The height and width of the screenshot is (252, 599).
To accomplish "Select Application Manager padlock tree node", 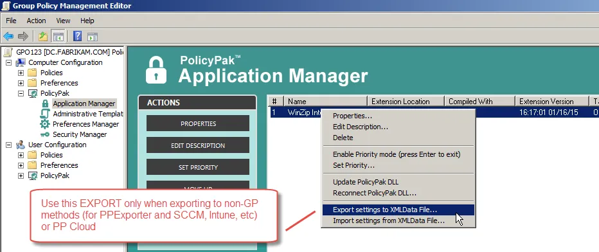I will (84, 104).
